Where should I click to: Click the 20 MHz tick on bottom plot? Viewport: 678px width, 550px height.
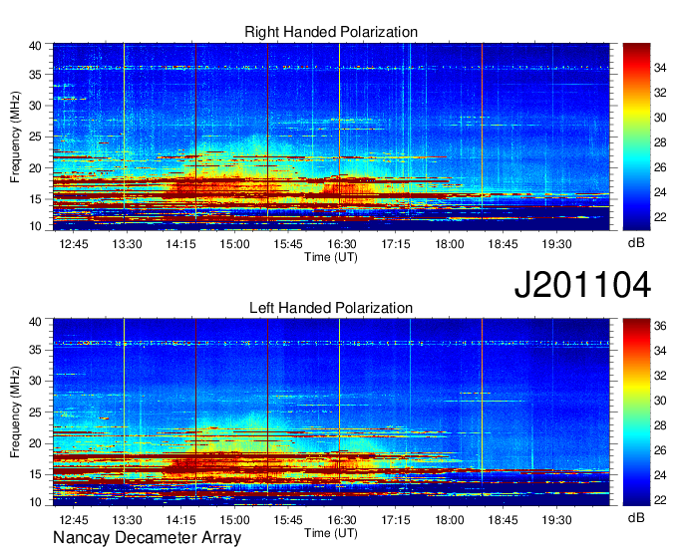coord(35,443)
